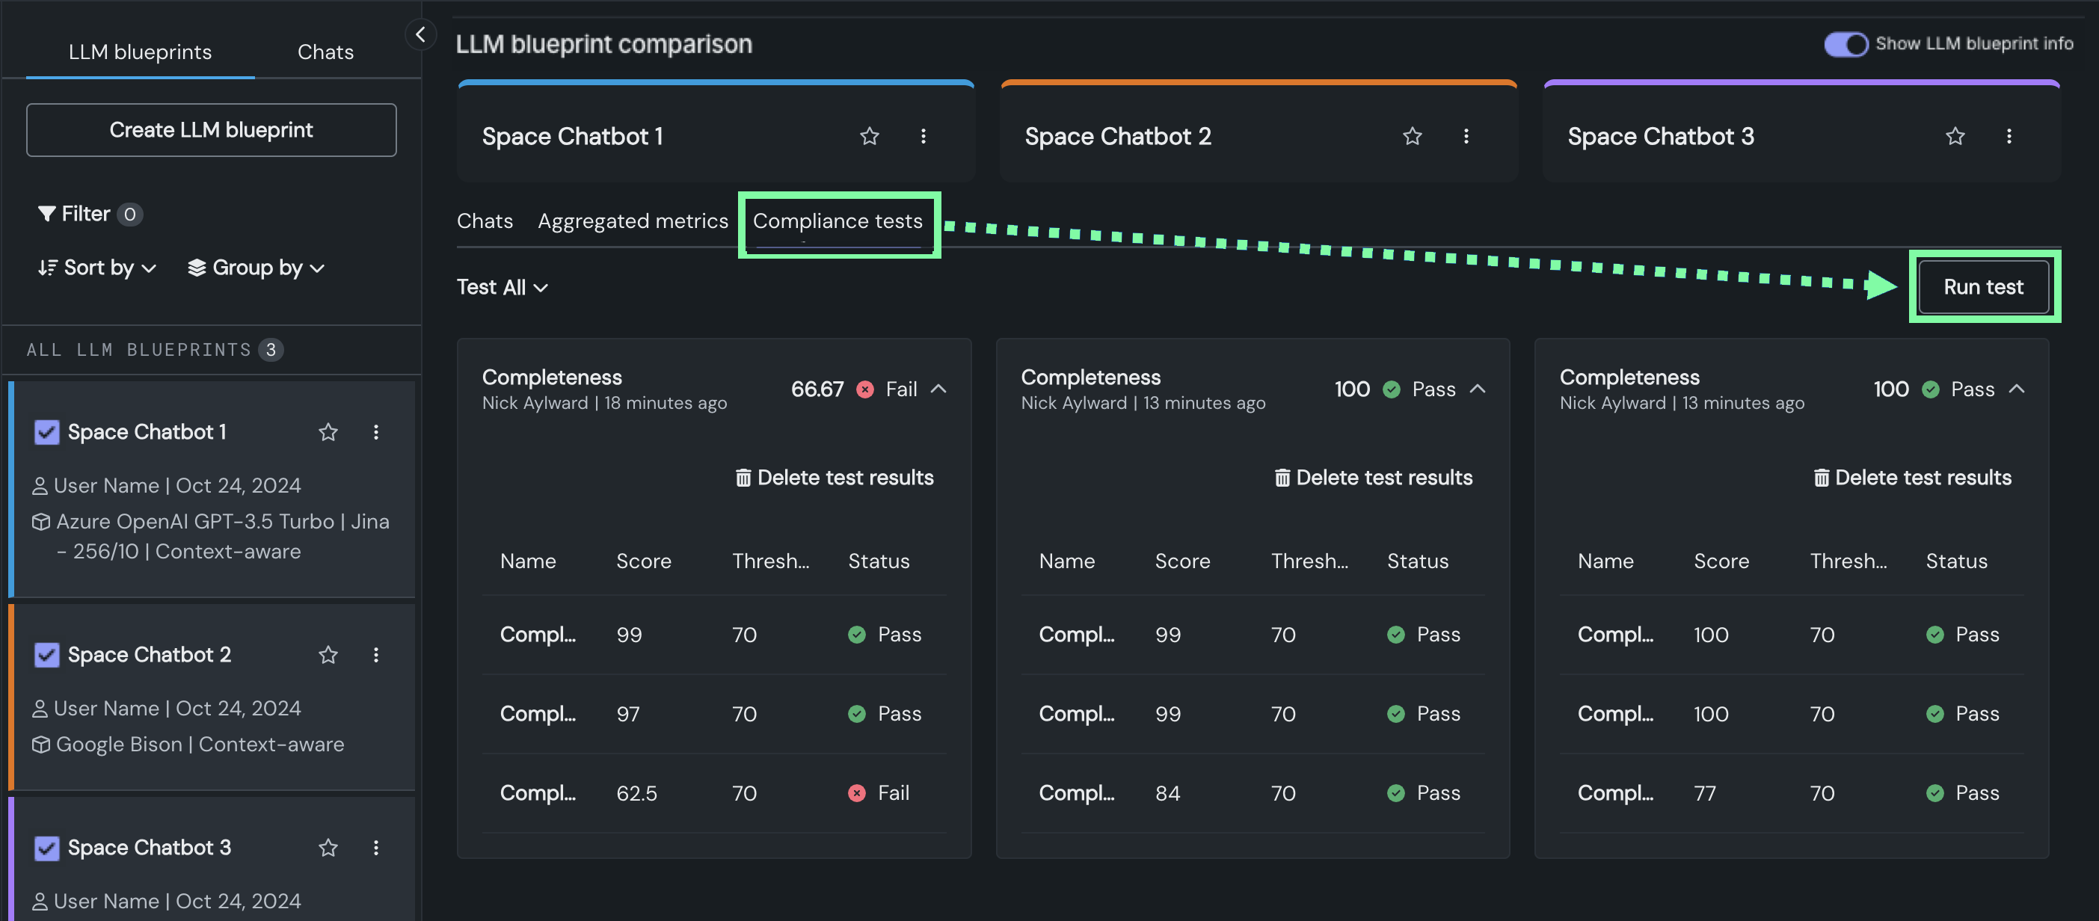Expand the Group by dropdown

click(x=256, y=268)
